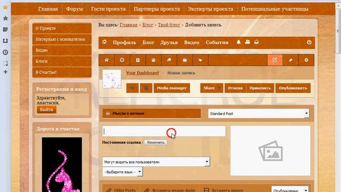Open the 'Мысли о вечном' category selector

[x=151, y=114]
